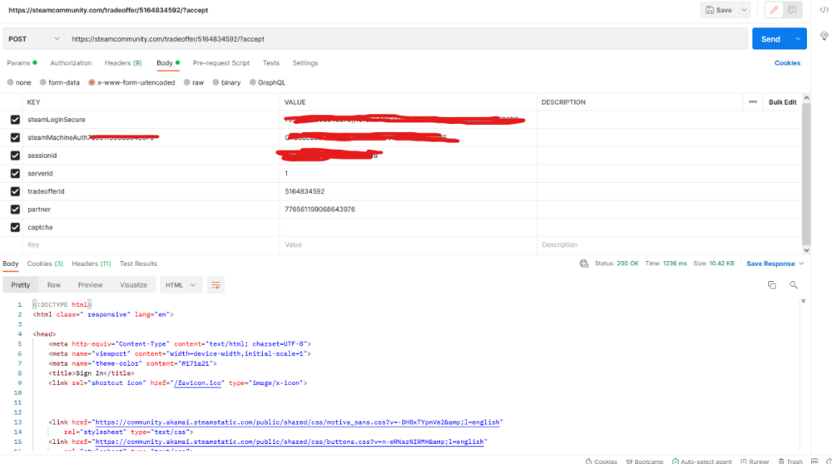Open the HTML format dropdown
Viewport: 832px width, 464px height.
pyautogui.click(x=181, y=285)
